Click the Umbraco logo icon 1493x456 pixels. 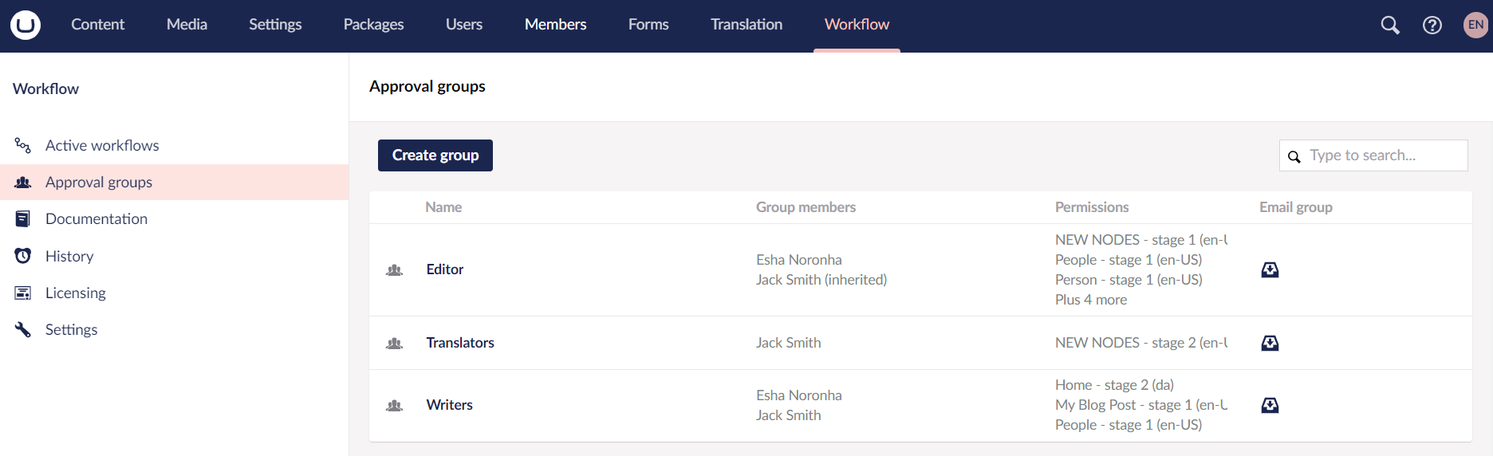click(26, 25)
